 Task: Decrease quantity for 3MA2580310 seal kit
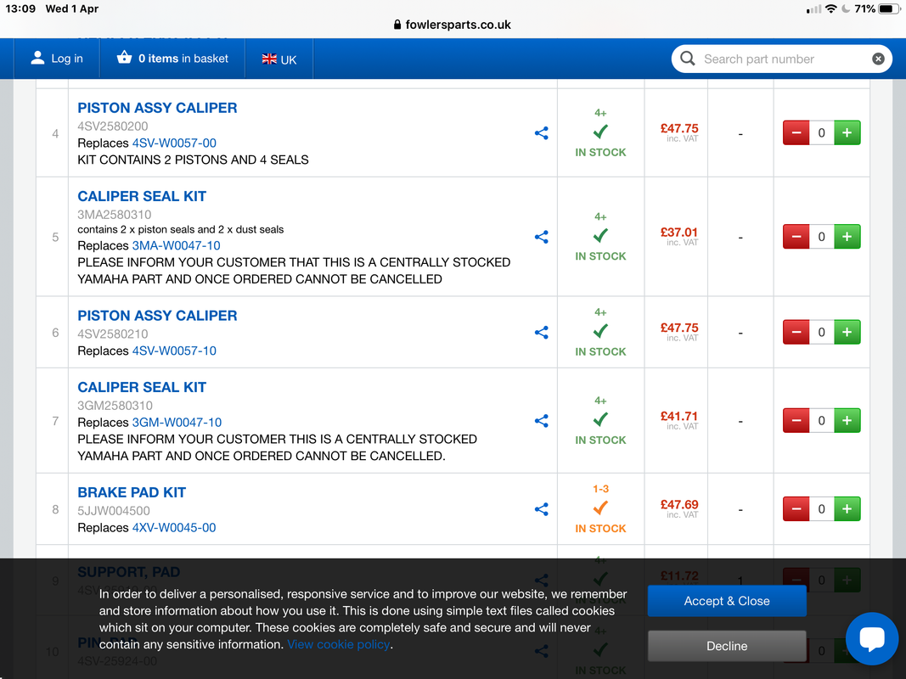point(796,237)
